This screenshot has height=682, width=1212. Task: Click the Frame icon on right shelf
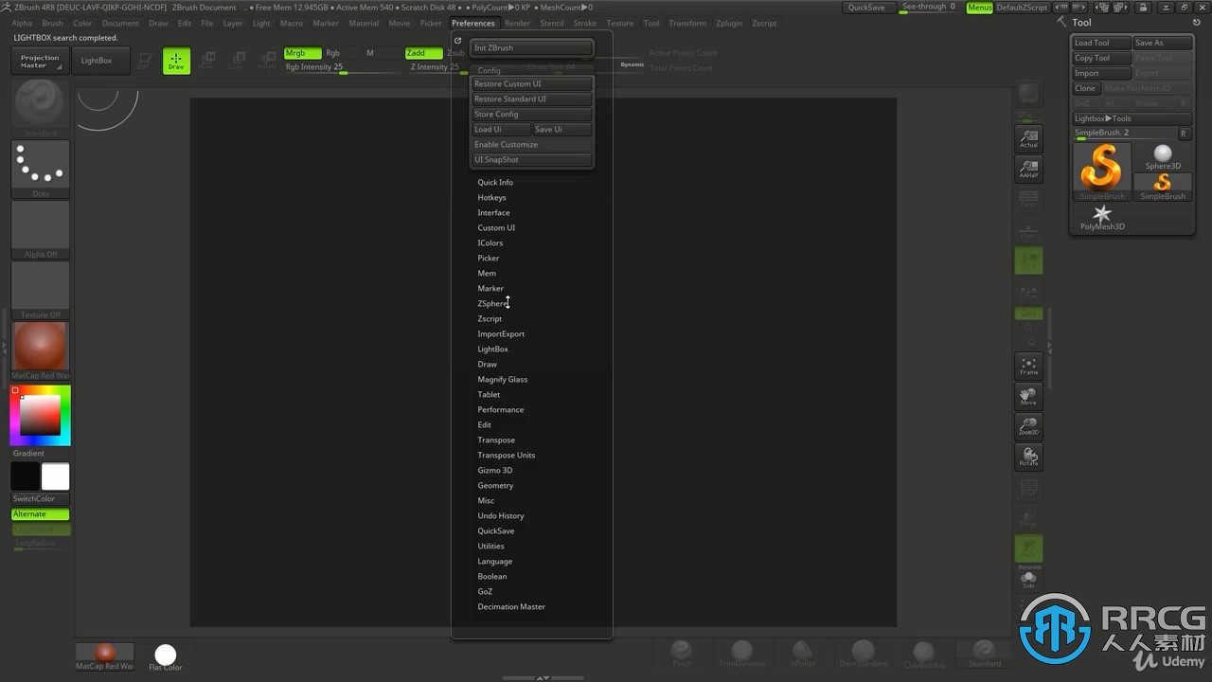[1028, 366]
